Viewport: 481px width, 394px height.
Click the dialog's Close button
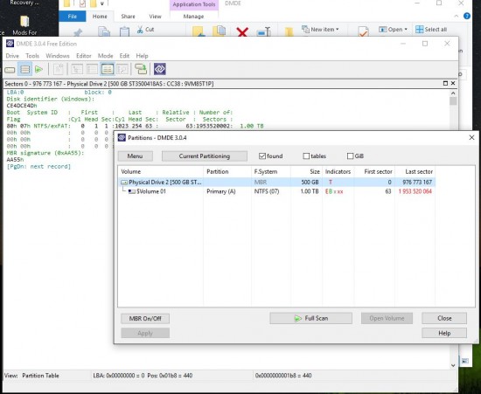click(444, 318)
